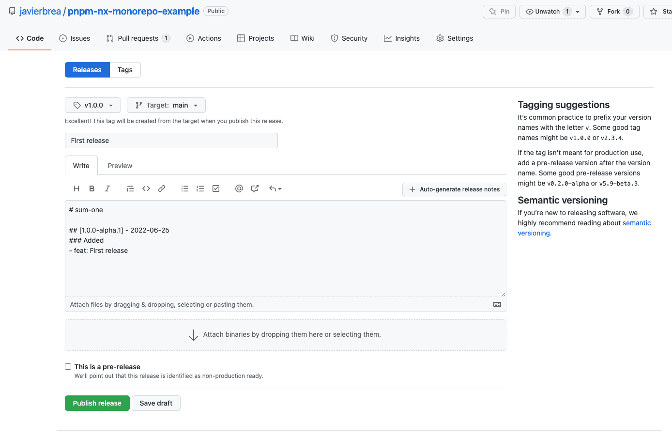Insert a numbered list
The image size is (672, 439).
click(x=200, y=188)
